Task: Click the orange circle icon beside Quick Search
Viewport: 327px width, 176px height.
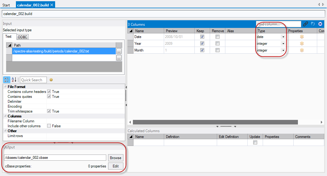Action: click(51, 80)
